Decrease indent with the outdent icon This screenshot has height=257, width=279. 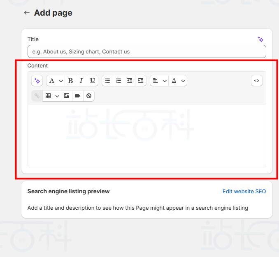click(x=130, y=81)
